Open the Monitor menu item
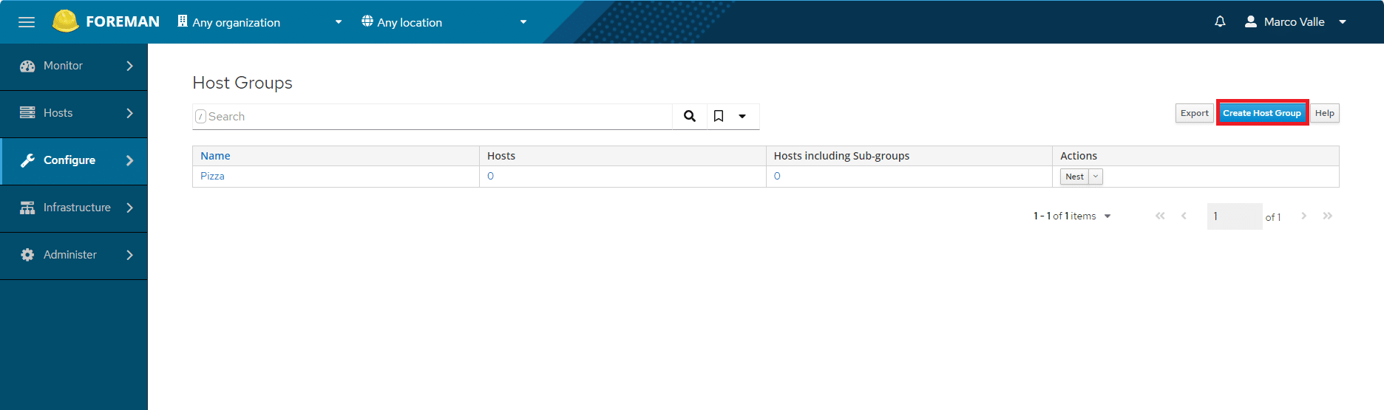The width and height of the screenshot is (1384, 410). [74, 66]
